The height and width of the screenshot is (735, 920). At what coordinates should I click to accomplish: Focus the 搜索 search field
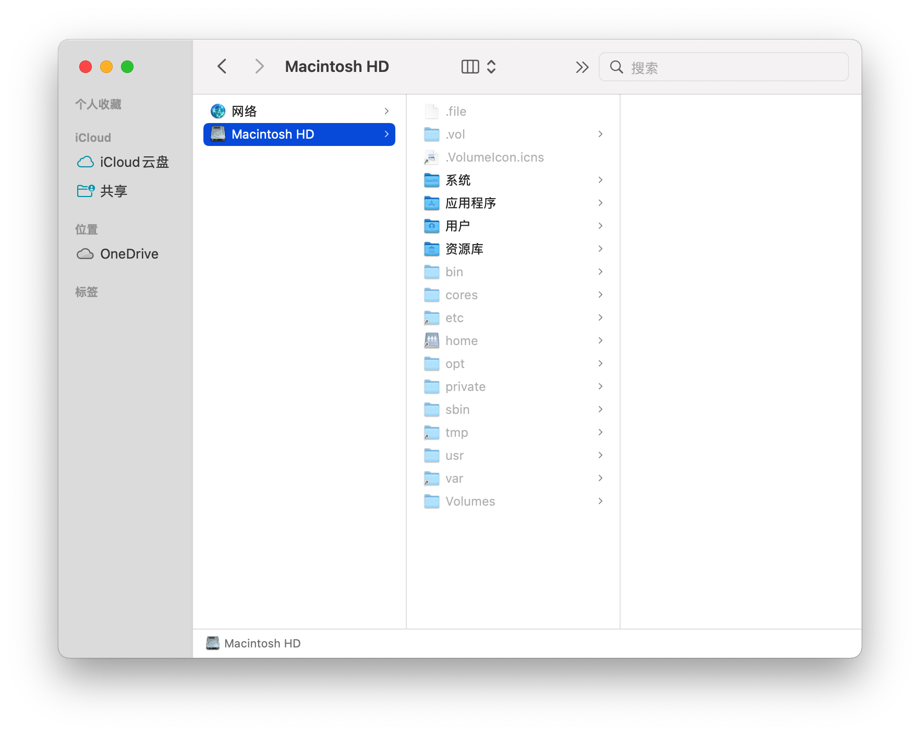click(x=724, y=67)
